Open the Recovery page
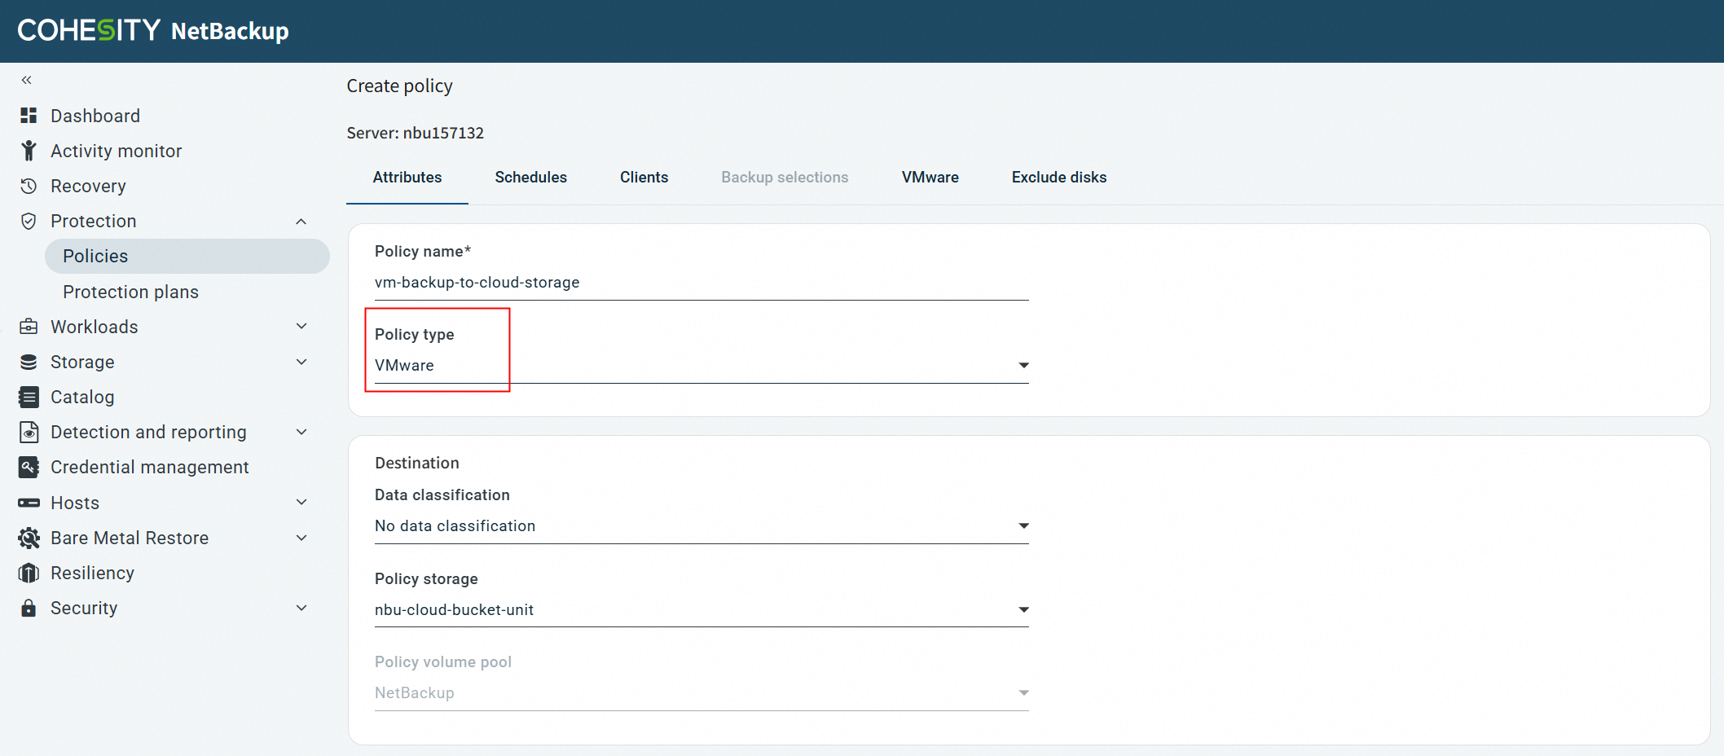Screen dimensions: 1724x756 [88, 186]
